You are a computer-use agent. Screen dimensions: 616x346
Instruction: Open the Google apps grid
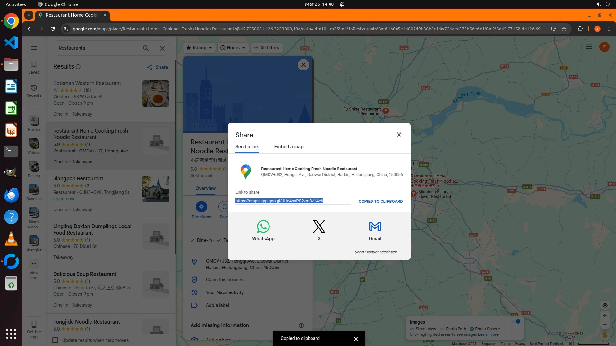point(589,47)
